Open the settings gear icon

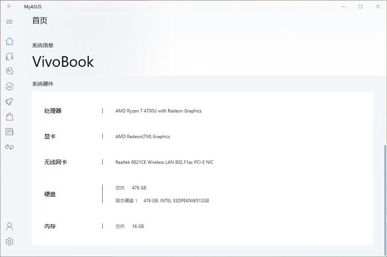click(x=10, y=241)
